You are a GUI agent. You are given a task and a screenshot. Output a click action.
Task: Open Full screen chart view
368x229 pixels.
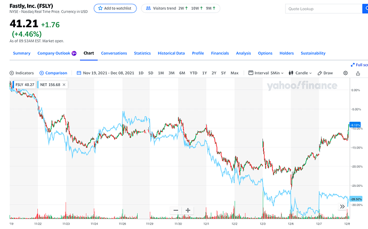coord(359,65)
